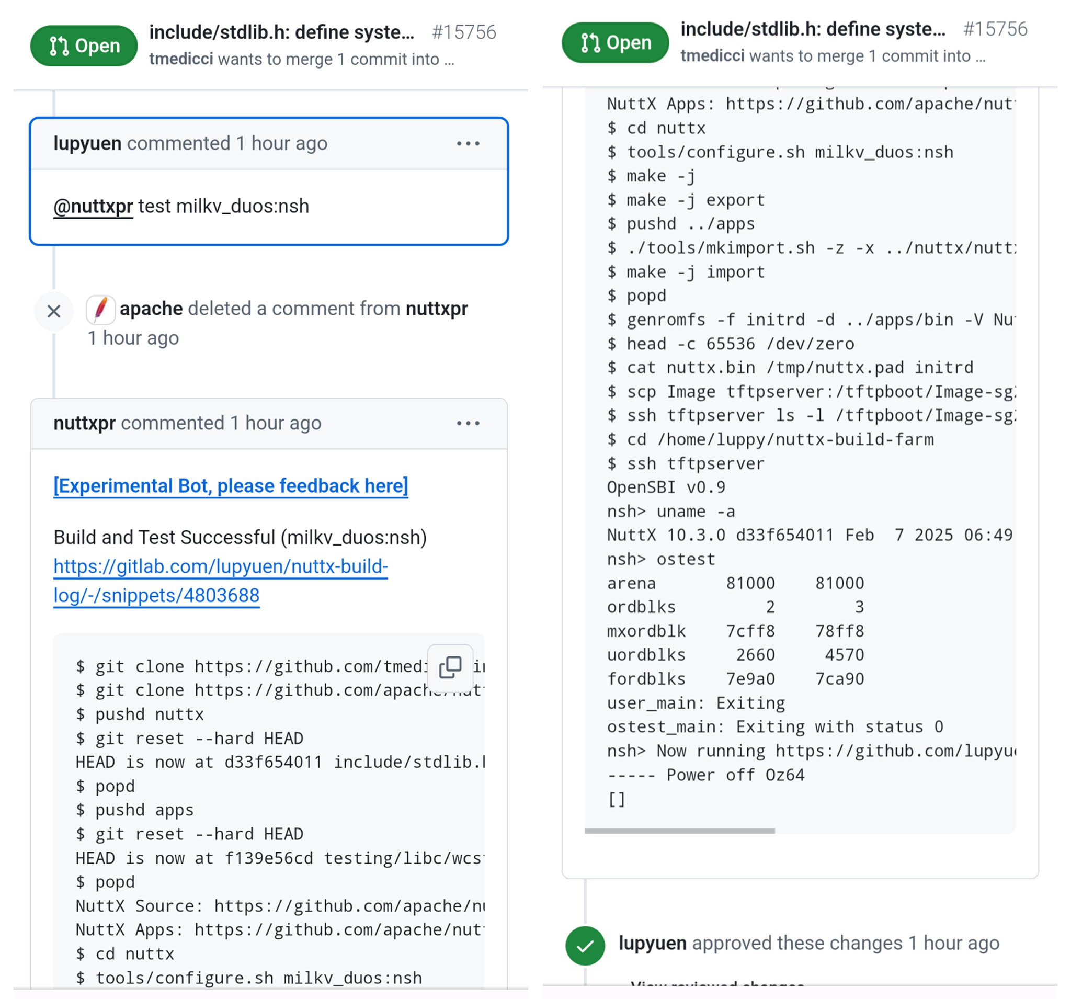This screenshot has height=999, width=1071.
Task: Open the kebab menu on lupyuen's comment
Action: (x=468, y=143)
